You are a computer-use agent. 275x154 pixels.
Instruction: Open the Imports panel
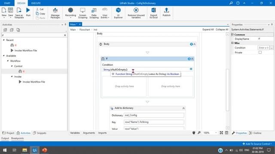(x=102, y=133)
